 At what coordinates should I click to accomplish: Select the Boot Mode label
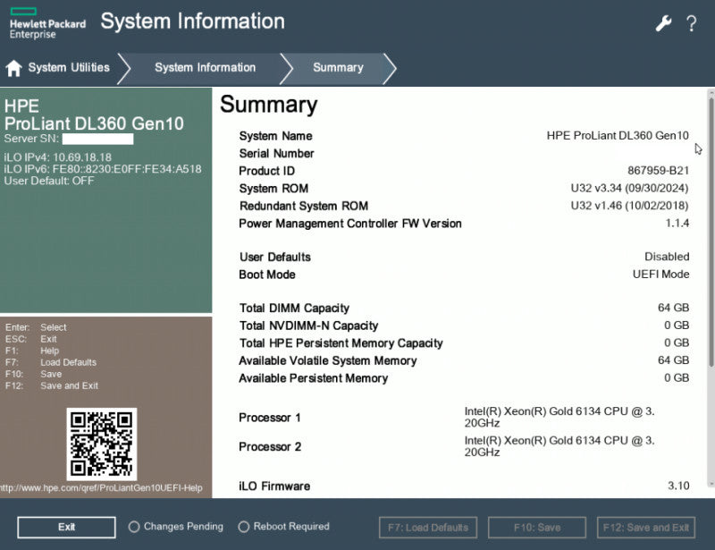click(267, 275)
